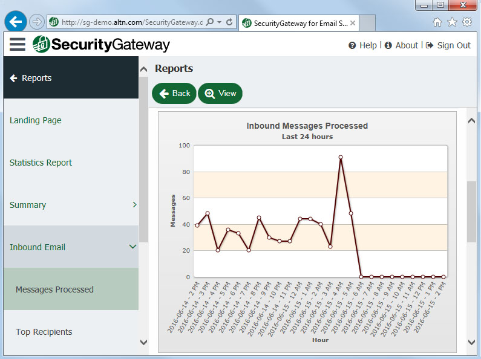Open the About link
Image resolution: width=481 pixels, height=359 pixels.
(401, 45)
